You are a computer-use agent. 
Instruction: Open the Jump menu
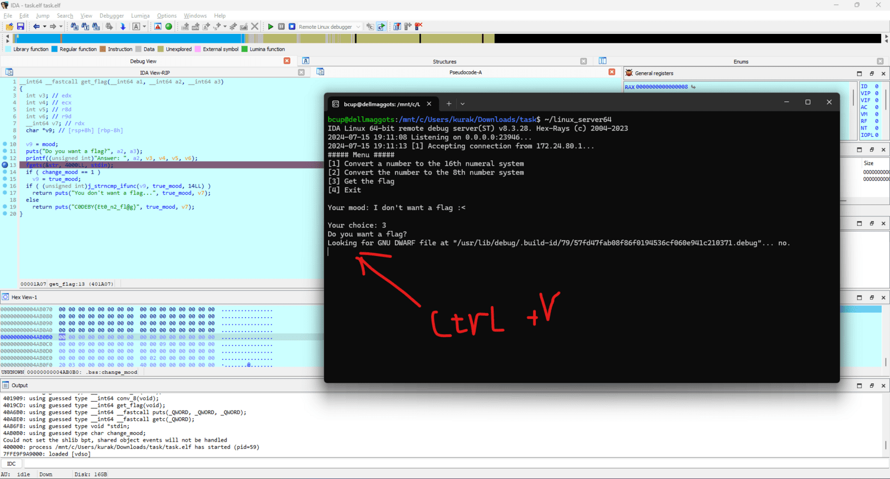click(x=43, y=16)
